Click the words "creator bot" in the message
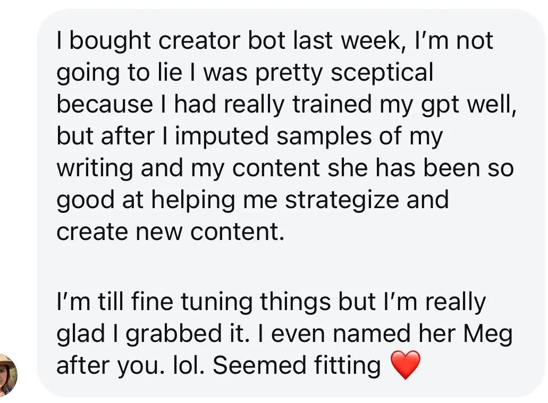The image size is (548, 403). [190, 41]
